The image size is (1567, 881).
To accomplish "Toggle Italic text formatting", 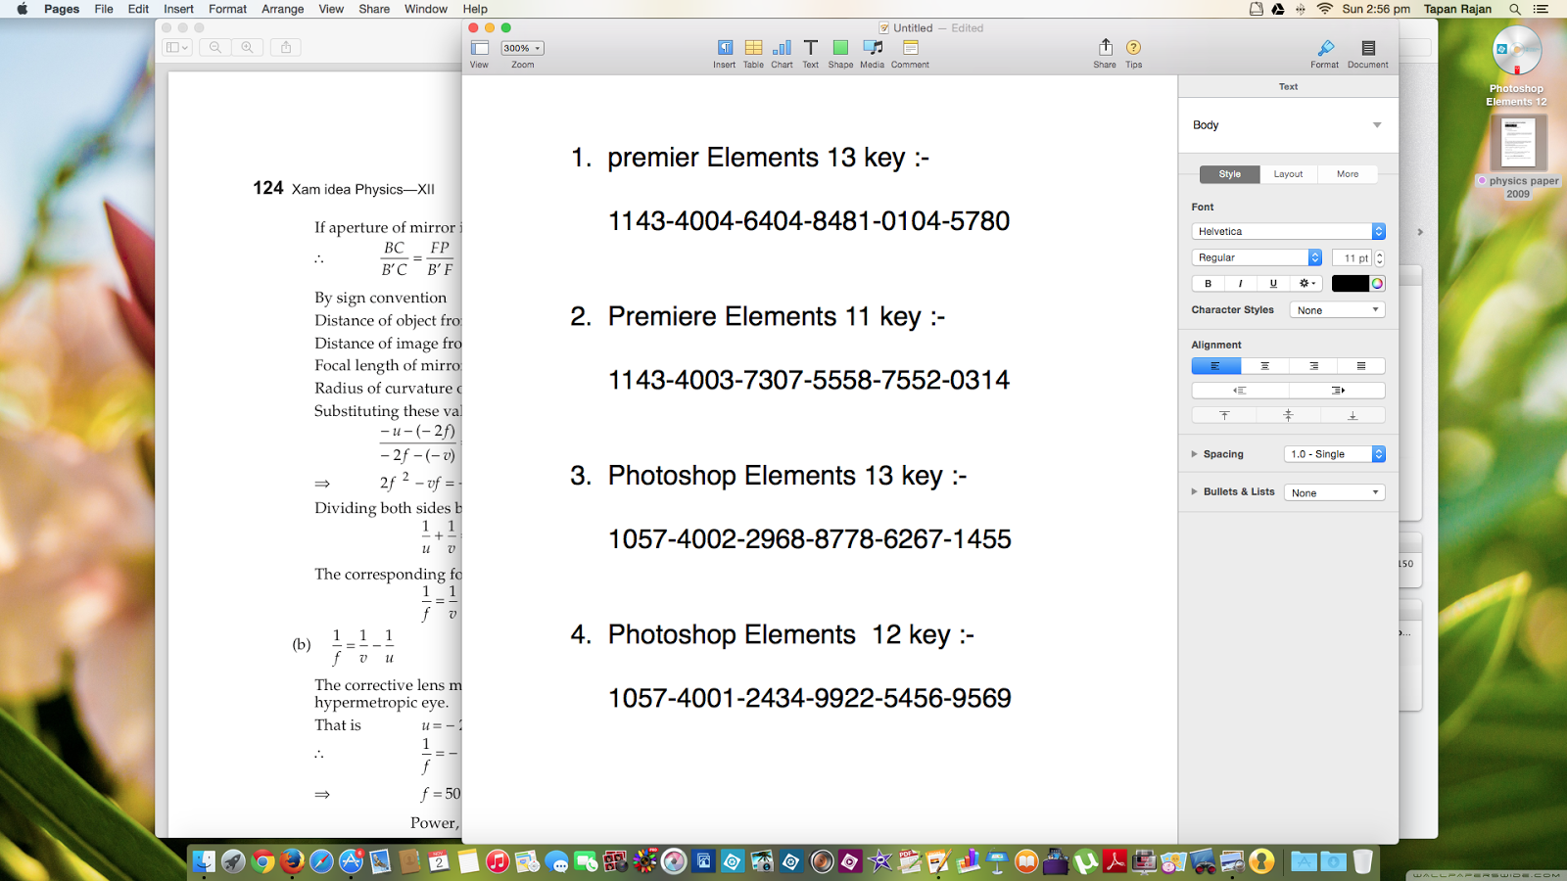I will pos(1241,284).
